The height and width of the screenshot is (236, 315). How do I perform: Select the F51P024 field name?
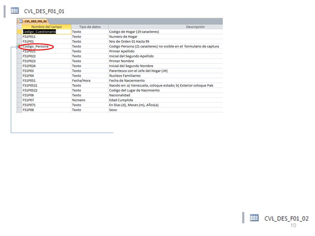(x=29, y=66)
